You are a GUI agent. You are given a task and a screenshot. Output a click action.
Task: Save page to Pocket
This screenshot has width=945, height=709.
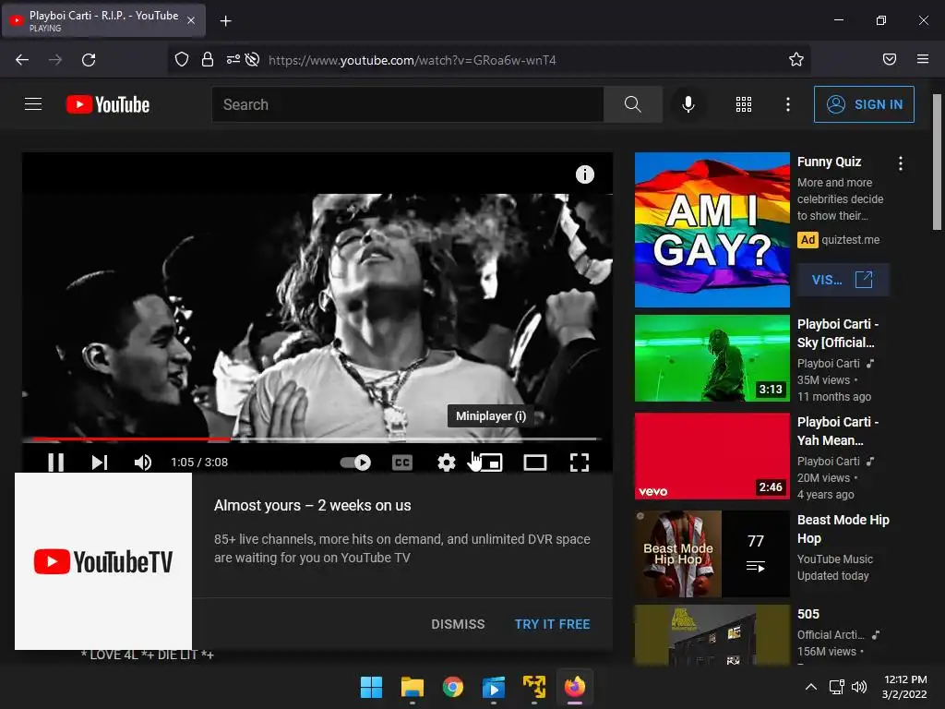tap(890, 59)
